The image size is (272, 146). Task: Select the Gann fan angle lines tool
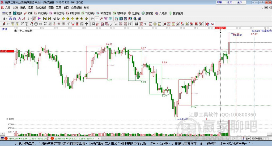98,24
